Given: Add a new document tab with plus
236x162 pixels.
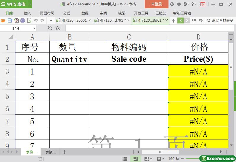Looking at the screenshot, I should [x=174, y=20].
